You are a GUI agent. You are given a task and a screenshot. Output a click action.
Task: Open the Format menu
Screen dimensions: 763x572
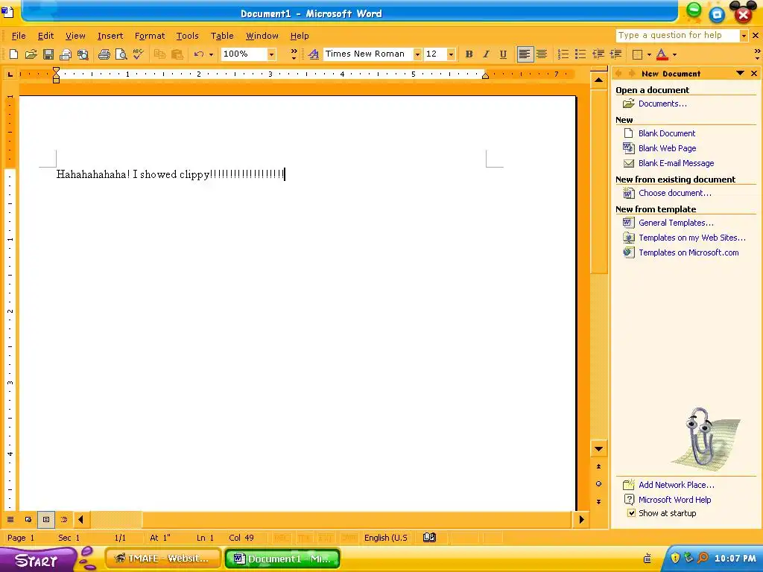(x=150, y=36)
